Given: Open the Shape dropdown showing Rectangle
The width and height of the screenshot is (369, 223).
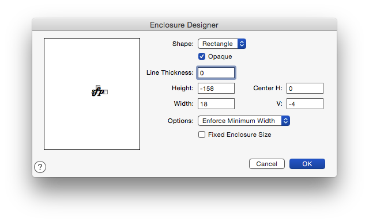Looking at the screenshot, I should pos(222,44).
